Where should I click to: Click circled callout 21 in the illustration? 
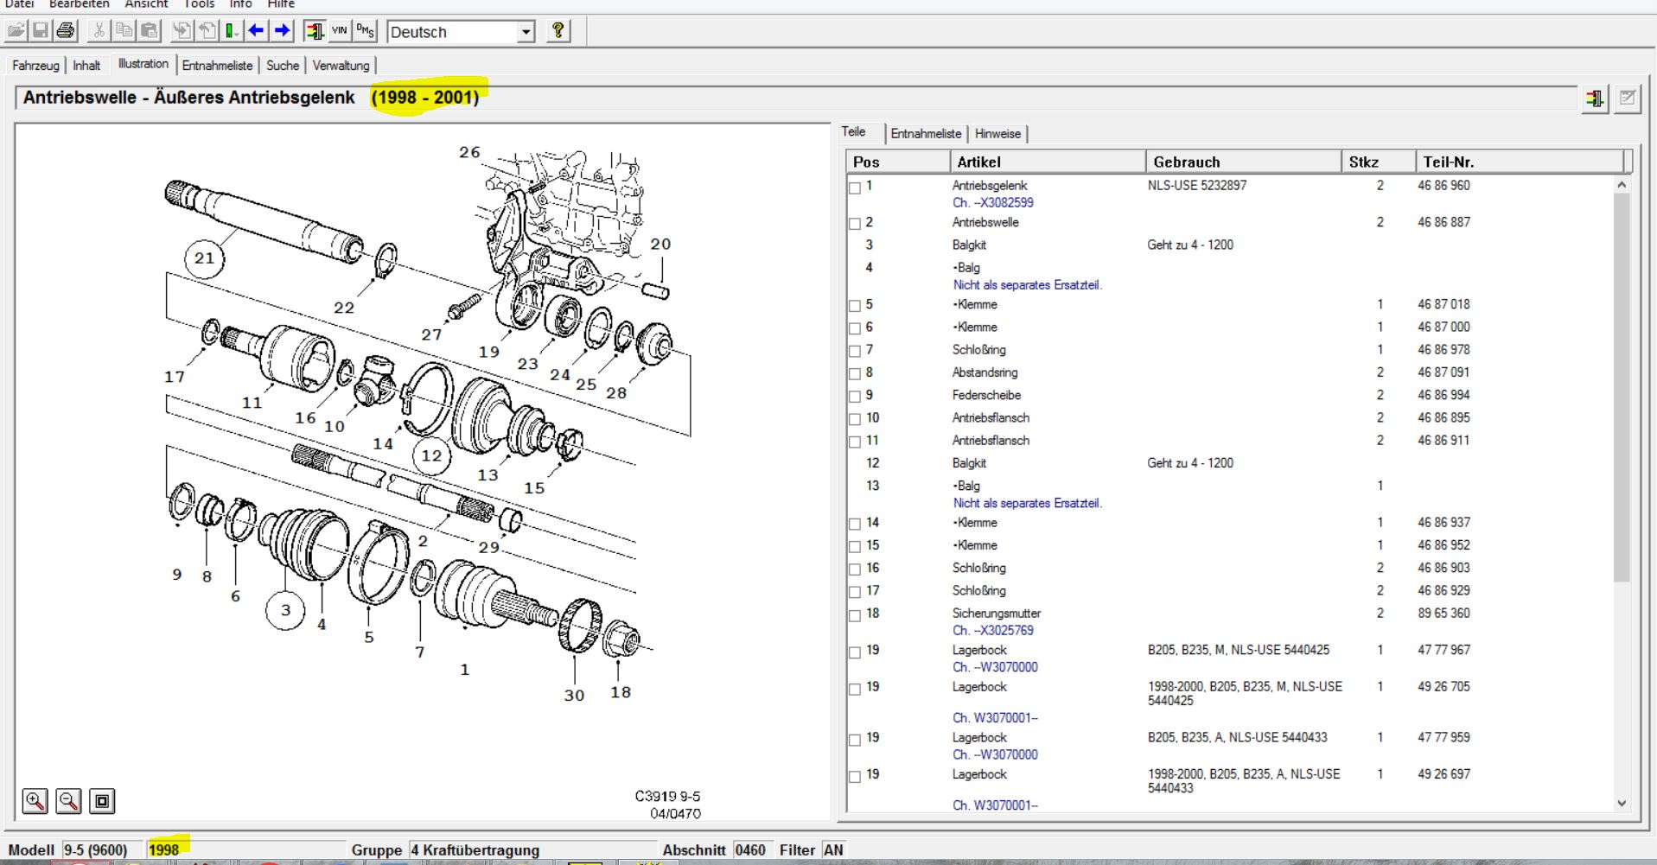tap(204, 258)
